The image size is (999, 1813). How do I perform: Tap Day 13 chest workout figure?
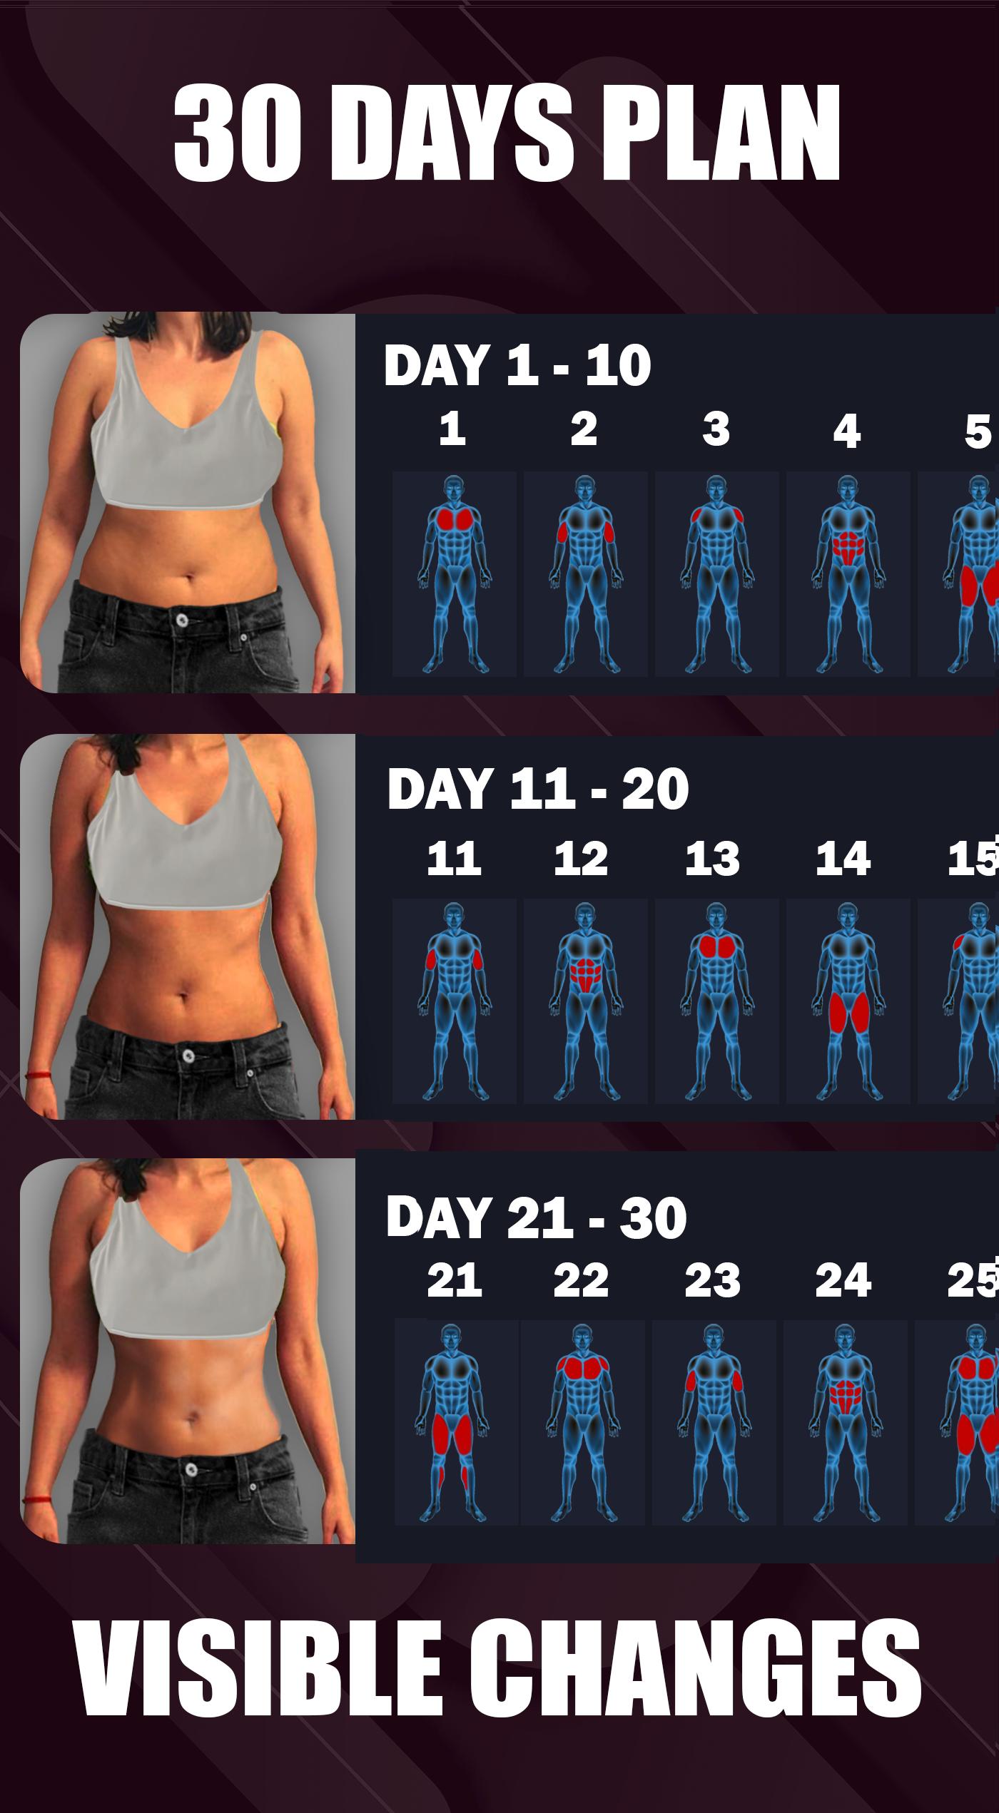716,1001
